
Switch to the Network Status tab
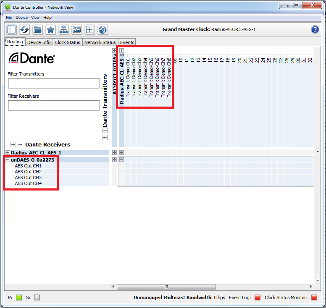coord(100,42)
